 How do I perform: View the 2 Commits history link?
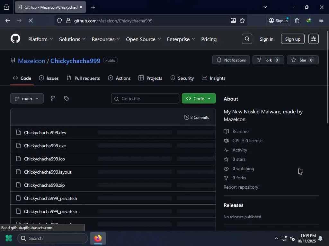tap(196, 117)
